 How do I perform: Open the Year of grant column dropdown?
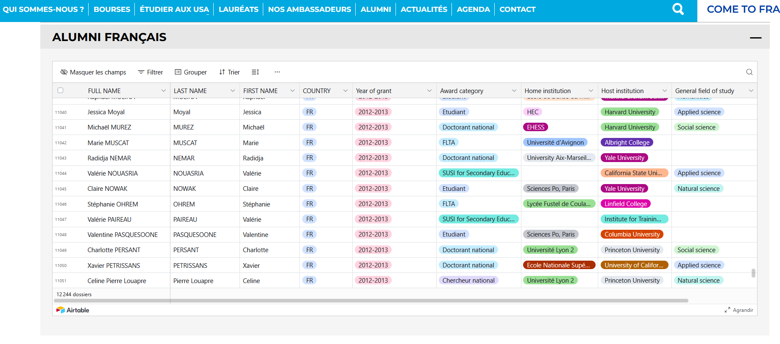[x=429, y=91]
